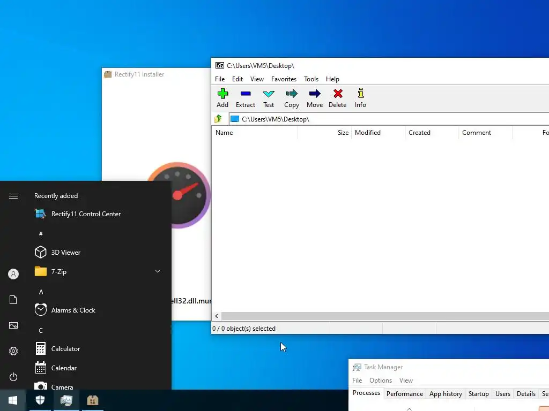Open the Favorites menu
The width and height of the screenshot is (549, 411).
coord(284,79)
